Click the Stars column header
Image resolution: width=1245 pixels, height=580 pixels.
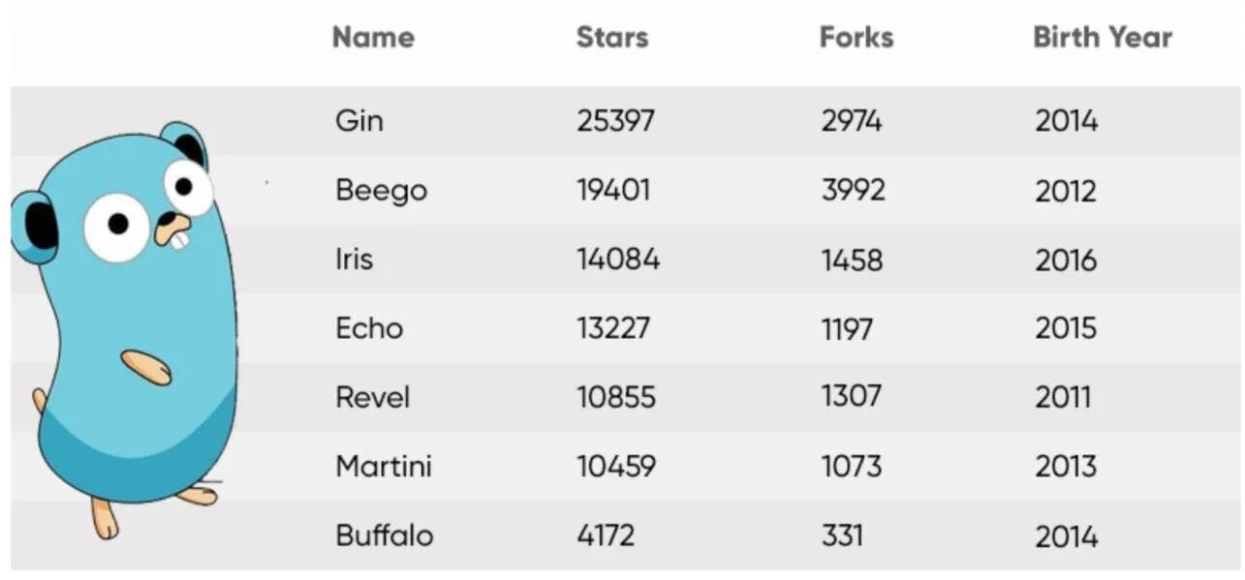(612, 38)
